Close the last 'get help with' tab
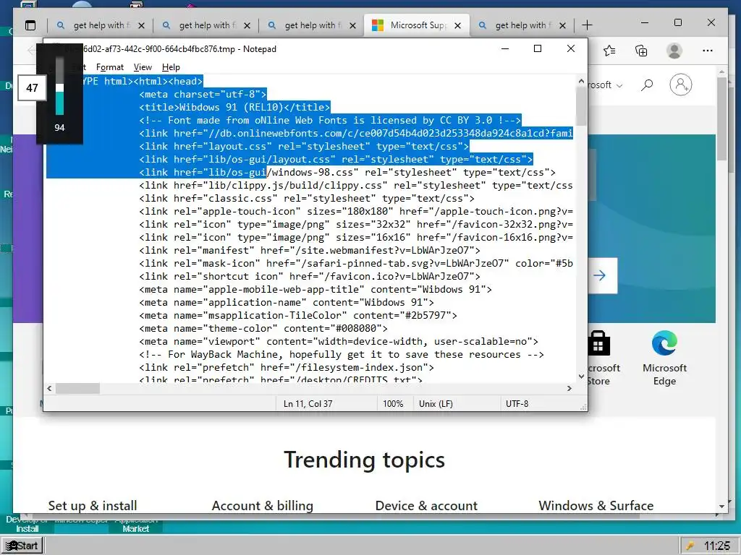 (562, 25)
